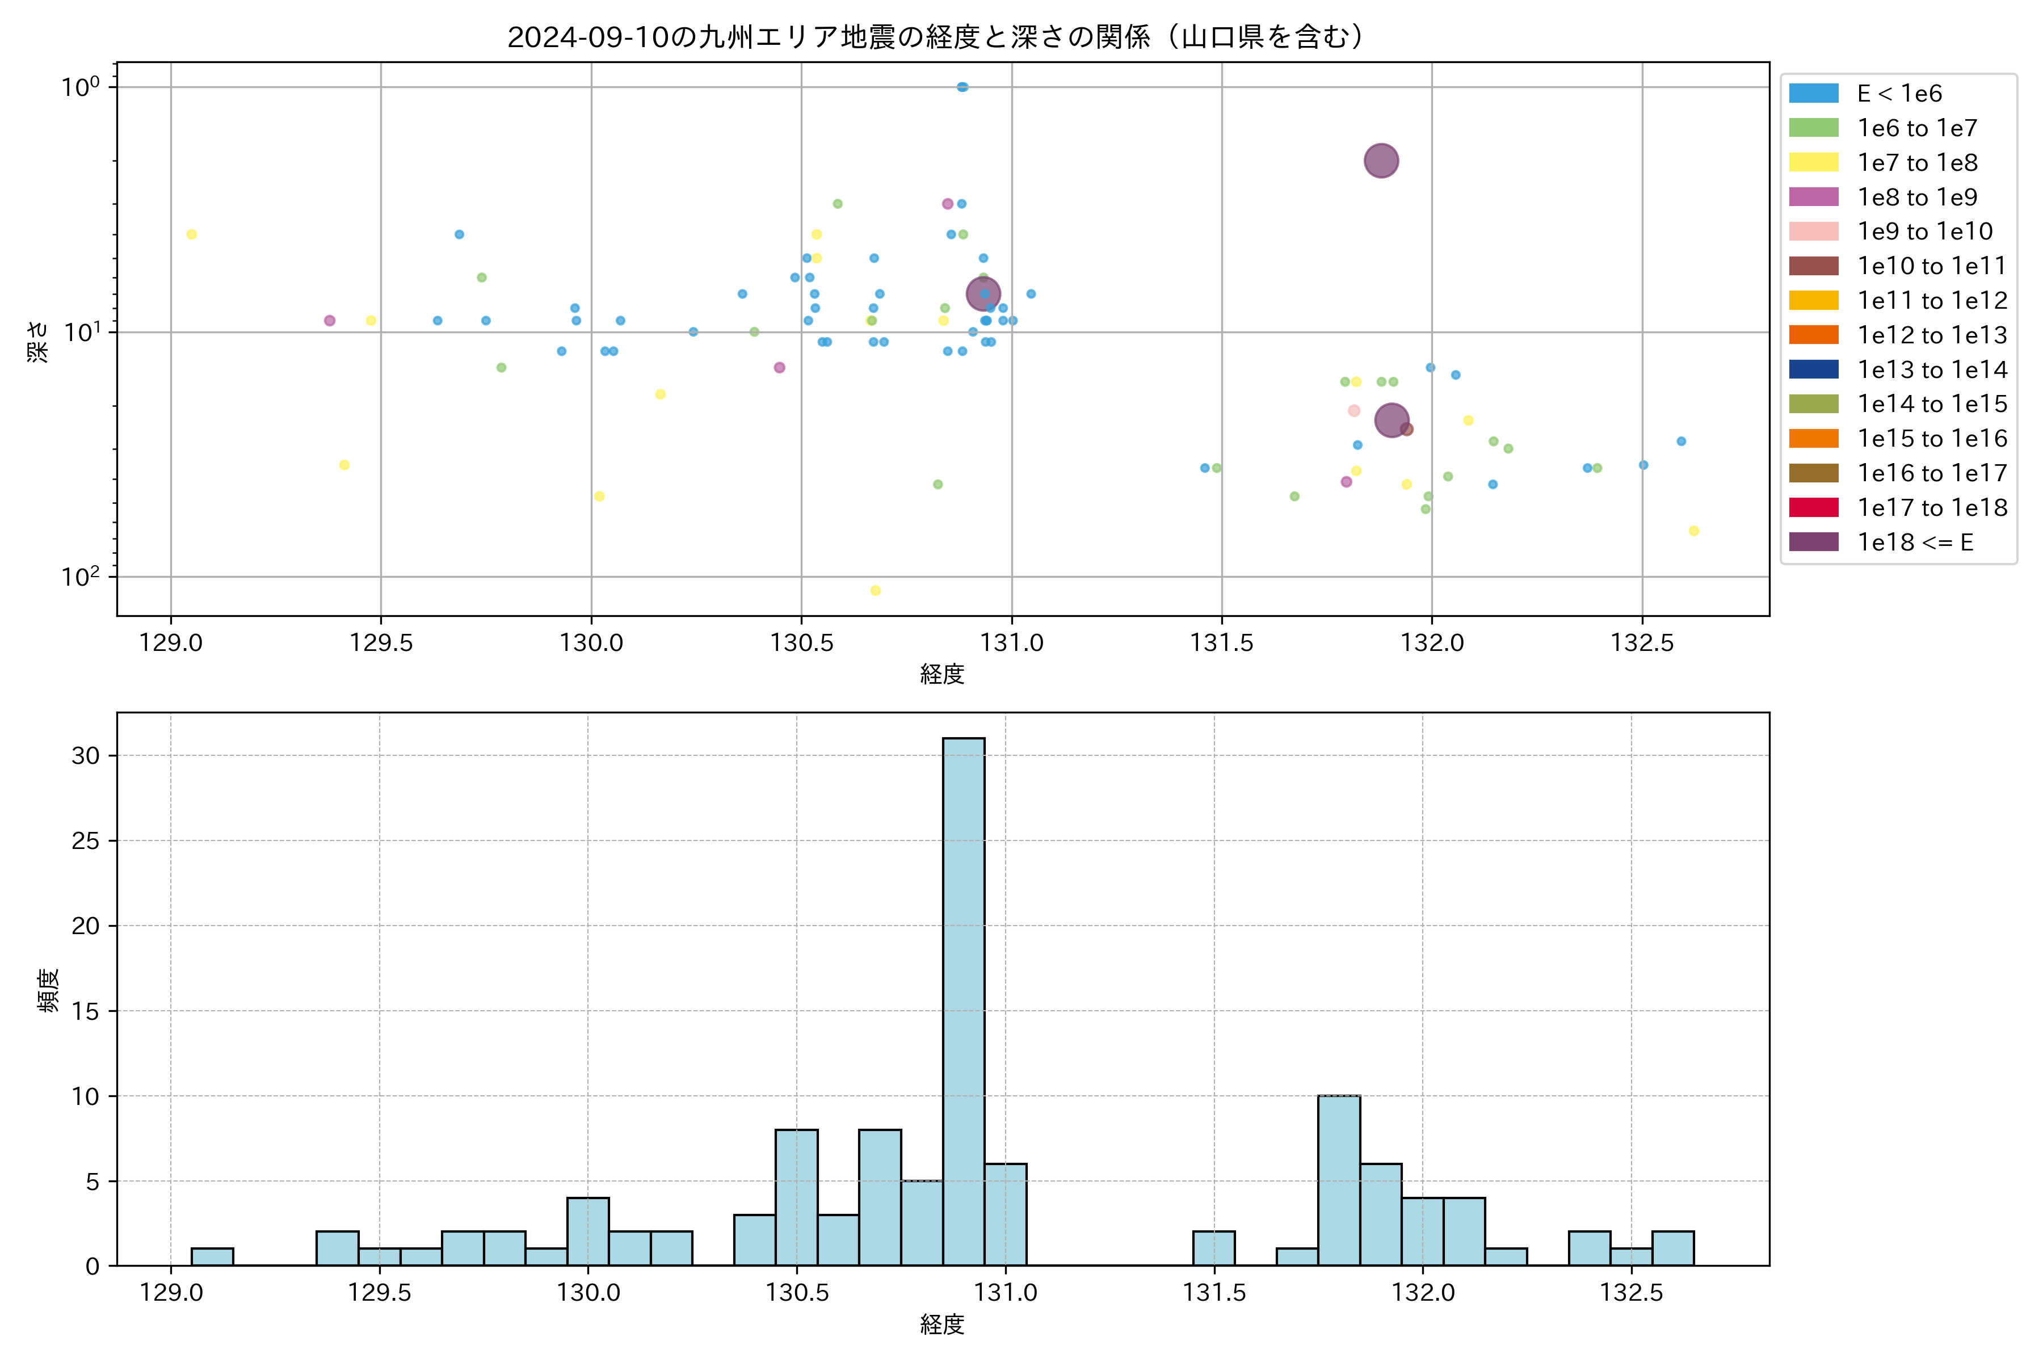This screenshot has height=1362, width=2043.
Task: Click the brown '1e10 to 1e11' legend swatch
Action: pos(1813,266)
